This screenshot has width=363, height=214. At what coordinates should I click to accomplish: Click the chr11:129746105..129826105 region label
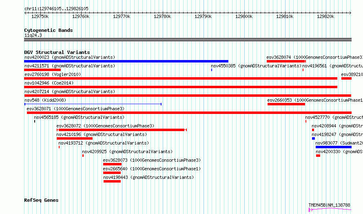tap(56, 9)
